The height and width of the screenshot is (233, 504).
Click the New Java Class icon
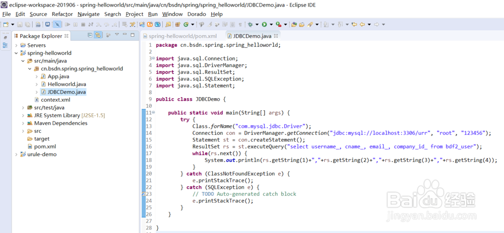click(186, 24)
